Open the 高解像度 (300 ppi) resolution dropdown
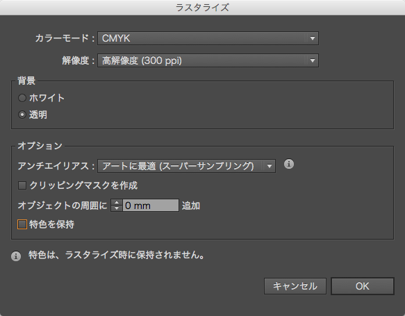This screenshot has height=316, width=405. pyautogui.click(x=208, y=60)
